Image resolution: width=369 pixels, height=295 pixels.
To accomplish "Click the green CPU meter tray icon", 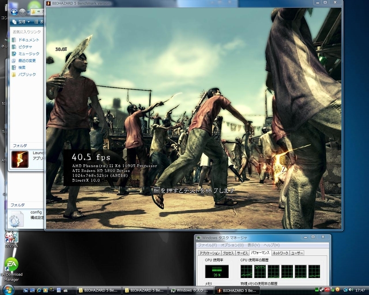I will click(317, 289).
